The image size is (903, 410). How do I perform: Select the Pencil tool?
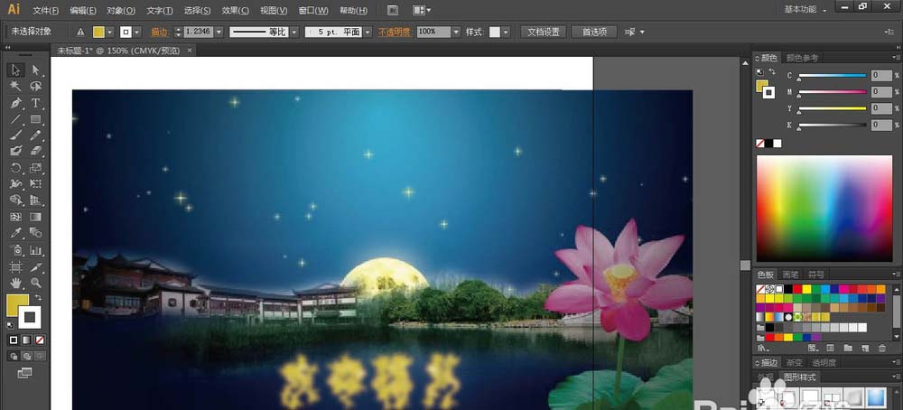36,135
